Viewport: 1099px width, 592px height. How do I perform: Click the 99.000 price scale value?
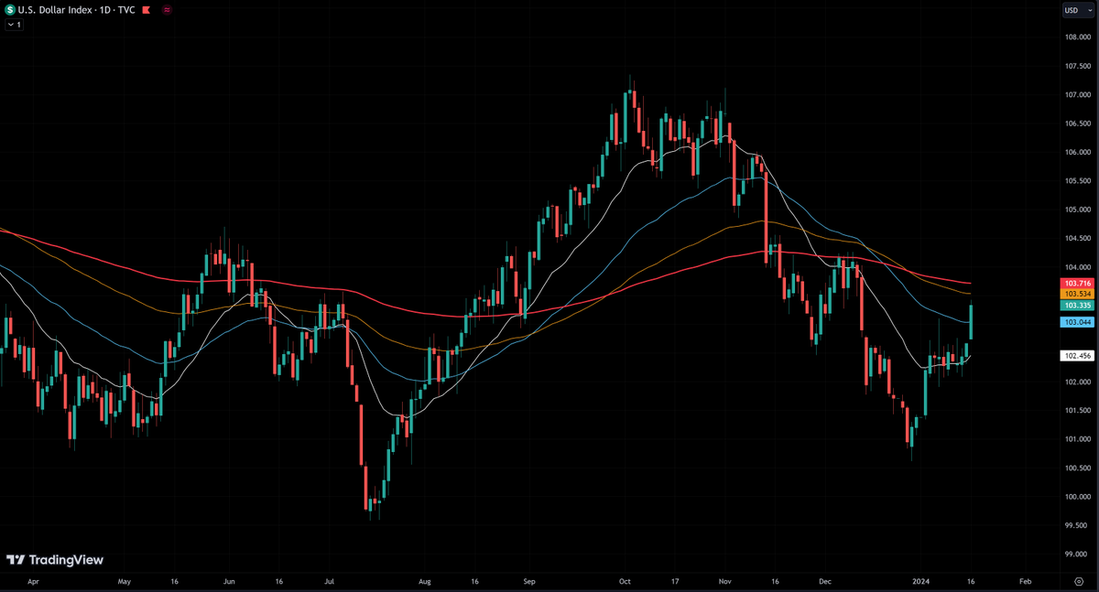pyautogui.click(x=1077, y=554)
